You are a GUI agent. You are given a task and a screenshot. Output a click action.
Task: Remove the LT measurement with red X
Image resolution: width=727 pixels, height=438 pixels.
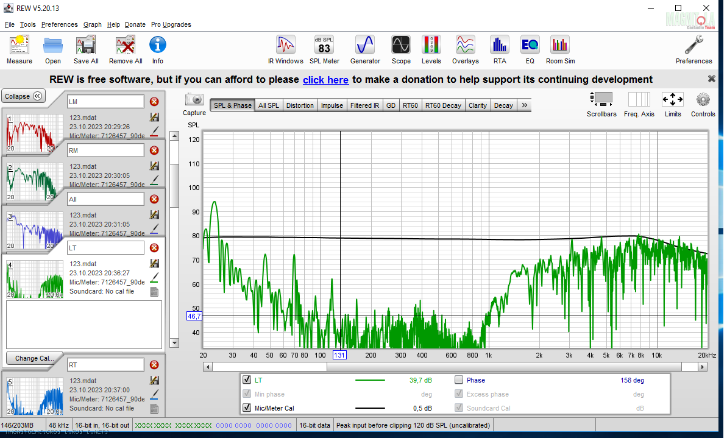click(x=154, y=248)
